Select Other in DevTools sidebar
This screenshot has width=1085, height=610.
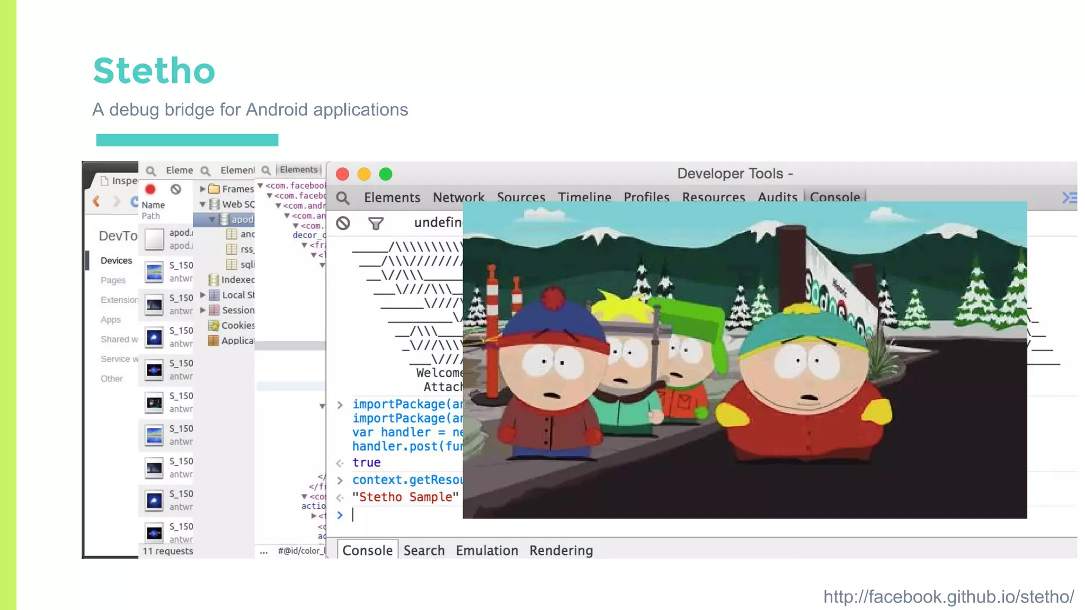point(111,379)
